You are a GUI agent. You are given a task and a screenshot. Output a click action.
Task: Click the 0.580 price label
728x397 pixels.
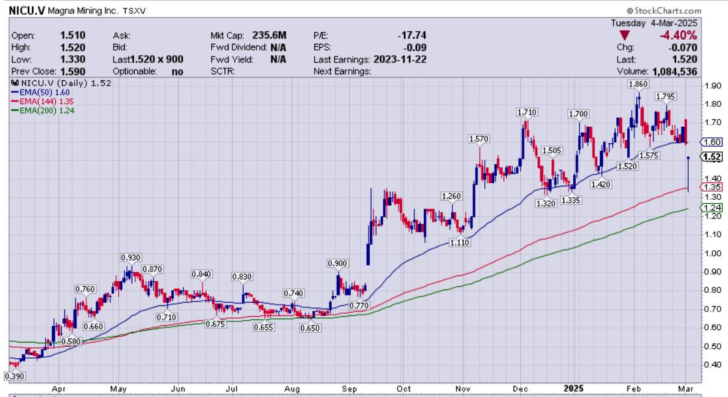pos(71,341)
